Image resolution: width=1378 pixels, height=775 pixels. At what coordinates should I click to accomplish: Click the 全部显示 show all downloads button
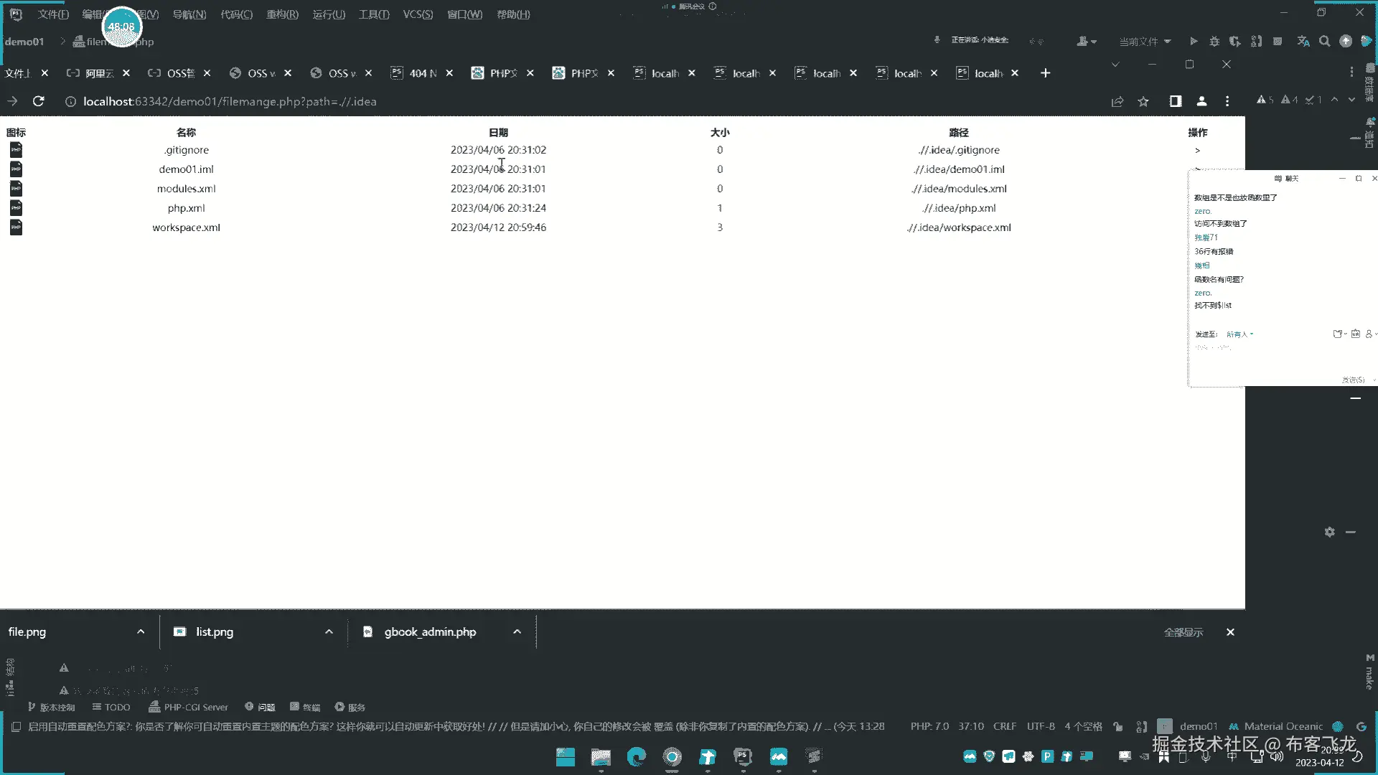[x=1184, y=632]
